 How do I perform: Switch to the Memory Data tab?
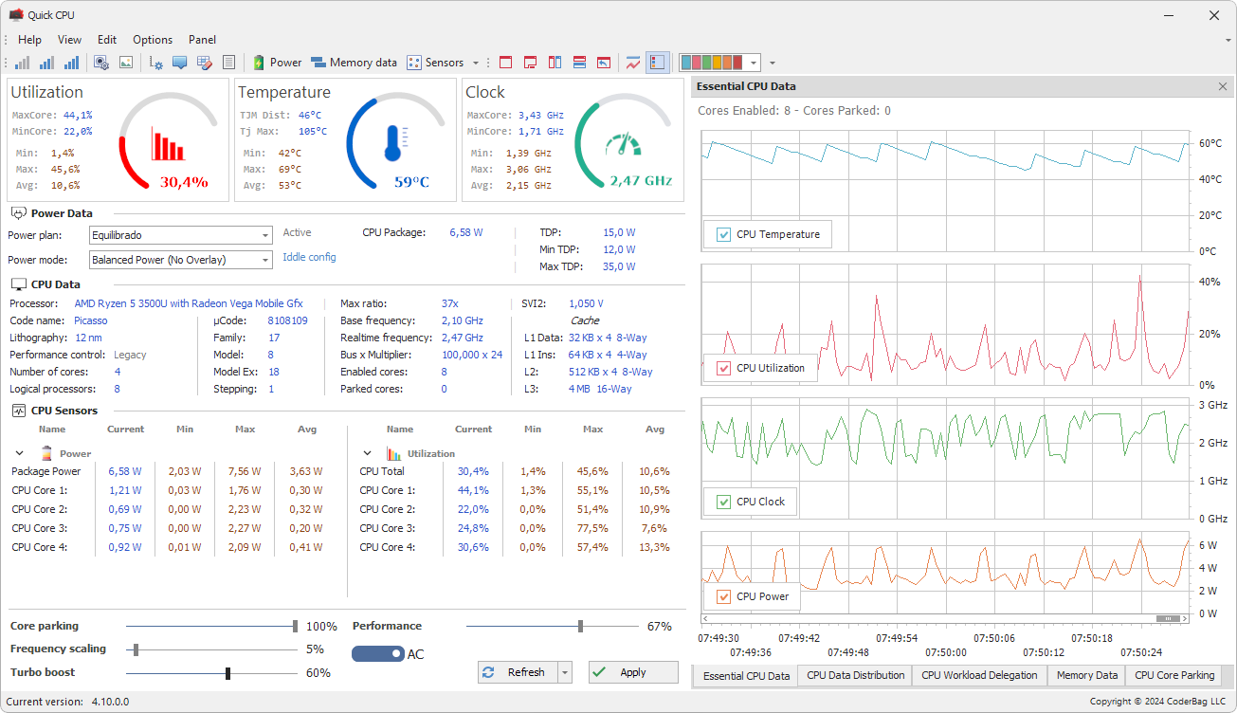1086,675
